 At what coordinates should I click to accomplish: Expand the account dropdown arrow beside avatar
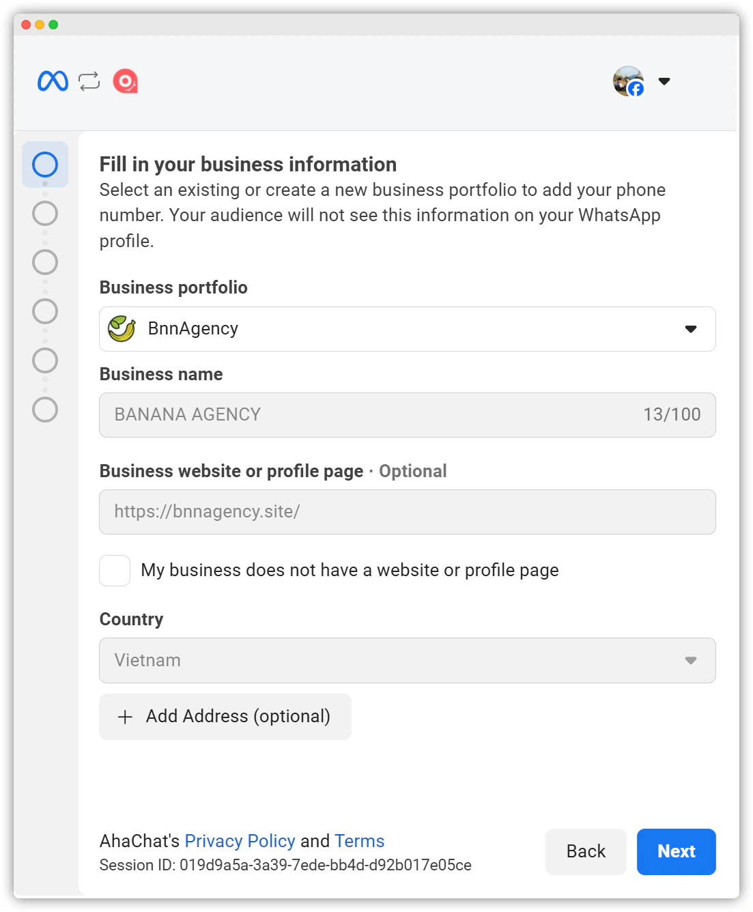click(664, 81)
